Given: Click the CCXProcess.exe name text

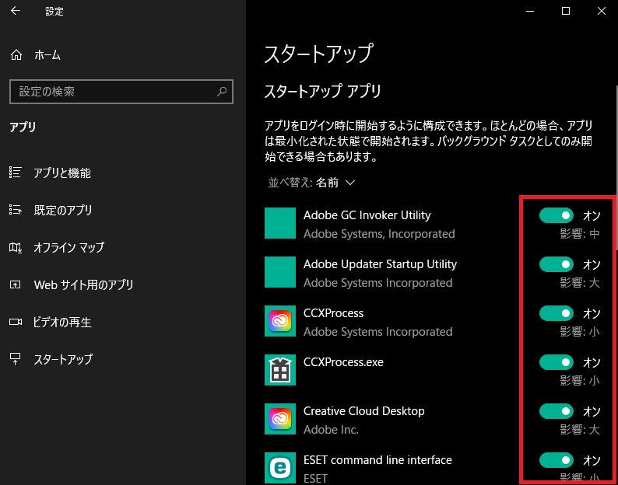Looking at the screenshot, I should [343, 361].
